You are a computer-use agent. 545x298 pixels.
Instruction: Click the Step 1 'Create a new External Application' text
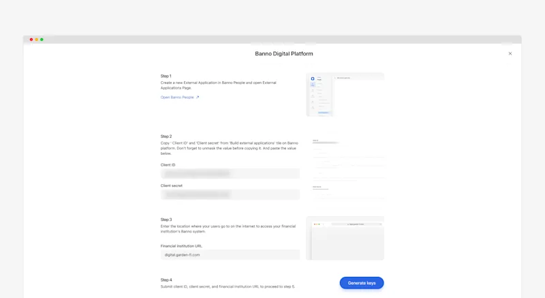218,85
